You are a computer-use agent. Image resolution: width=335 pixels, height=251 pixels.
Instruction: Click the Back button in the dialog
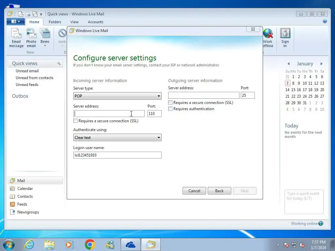[220, 191]
